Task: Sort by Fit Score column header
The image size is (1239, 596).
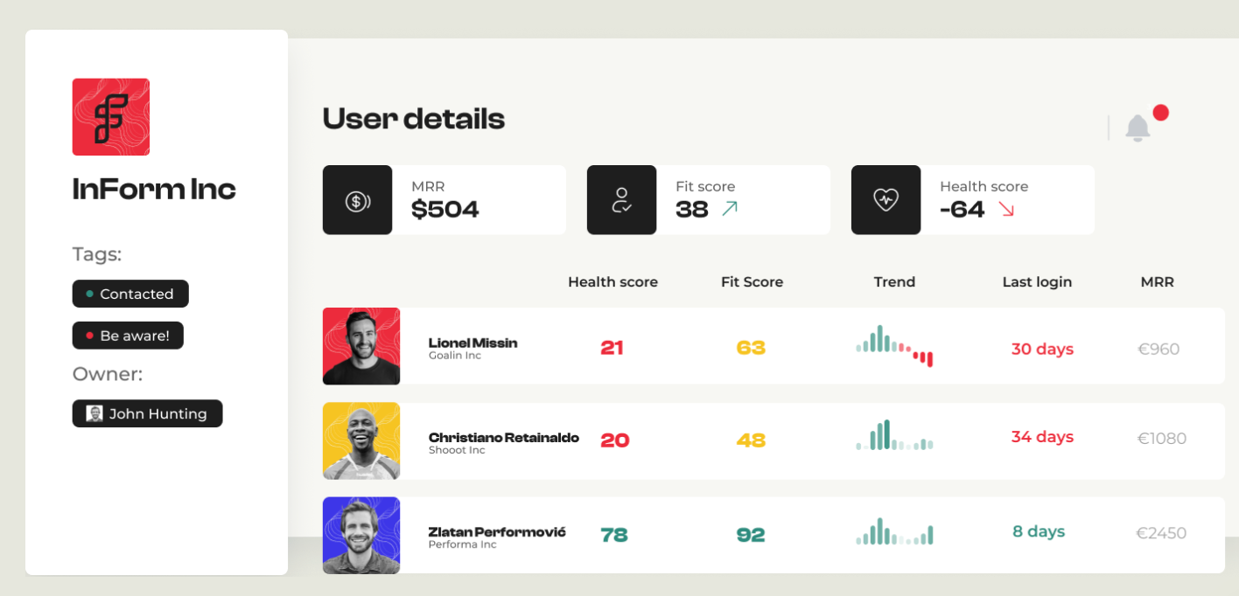Action: click(752, 282)
